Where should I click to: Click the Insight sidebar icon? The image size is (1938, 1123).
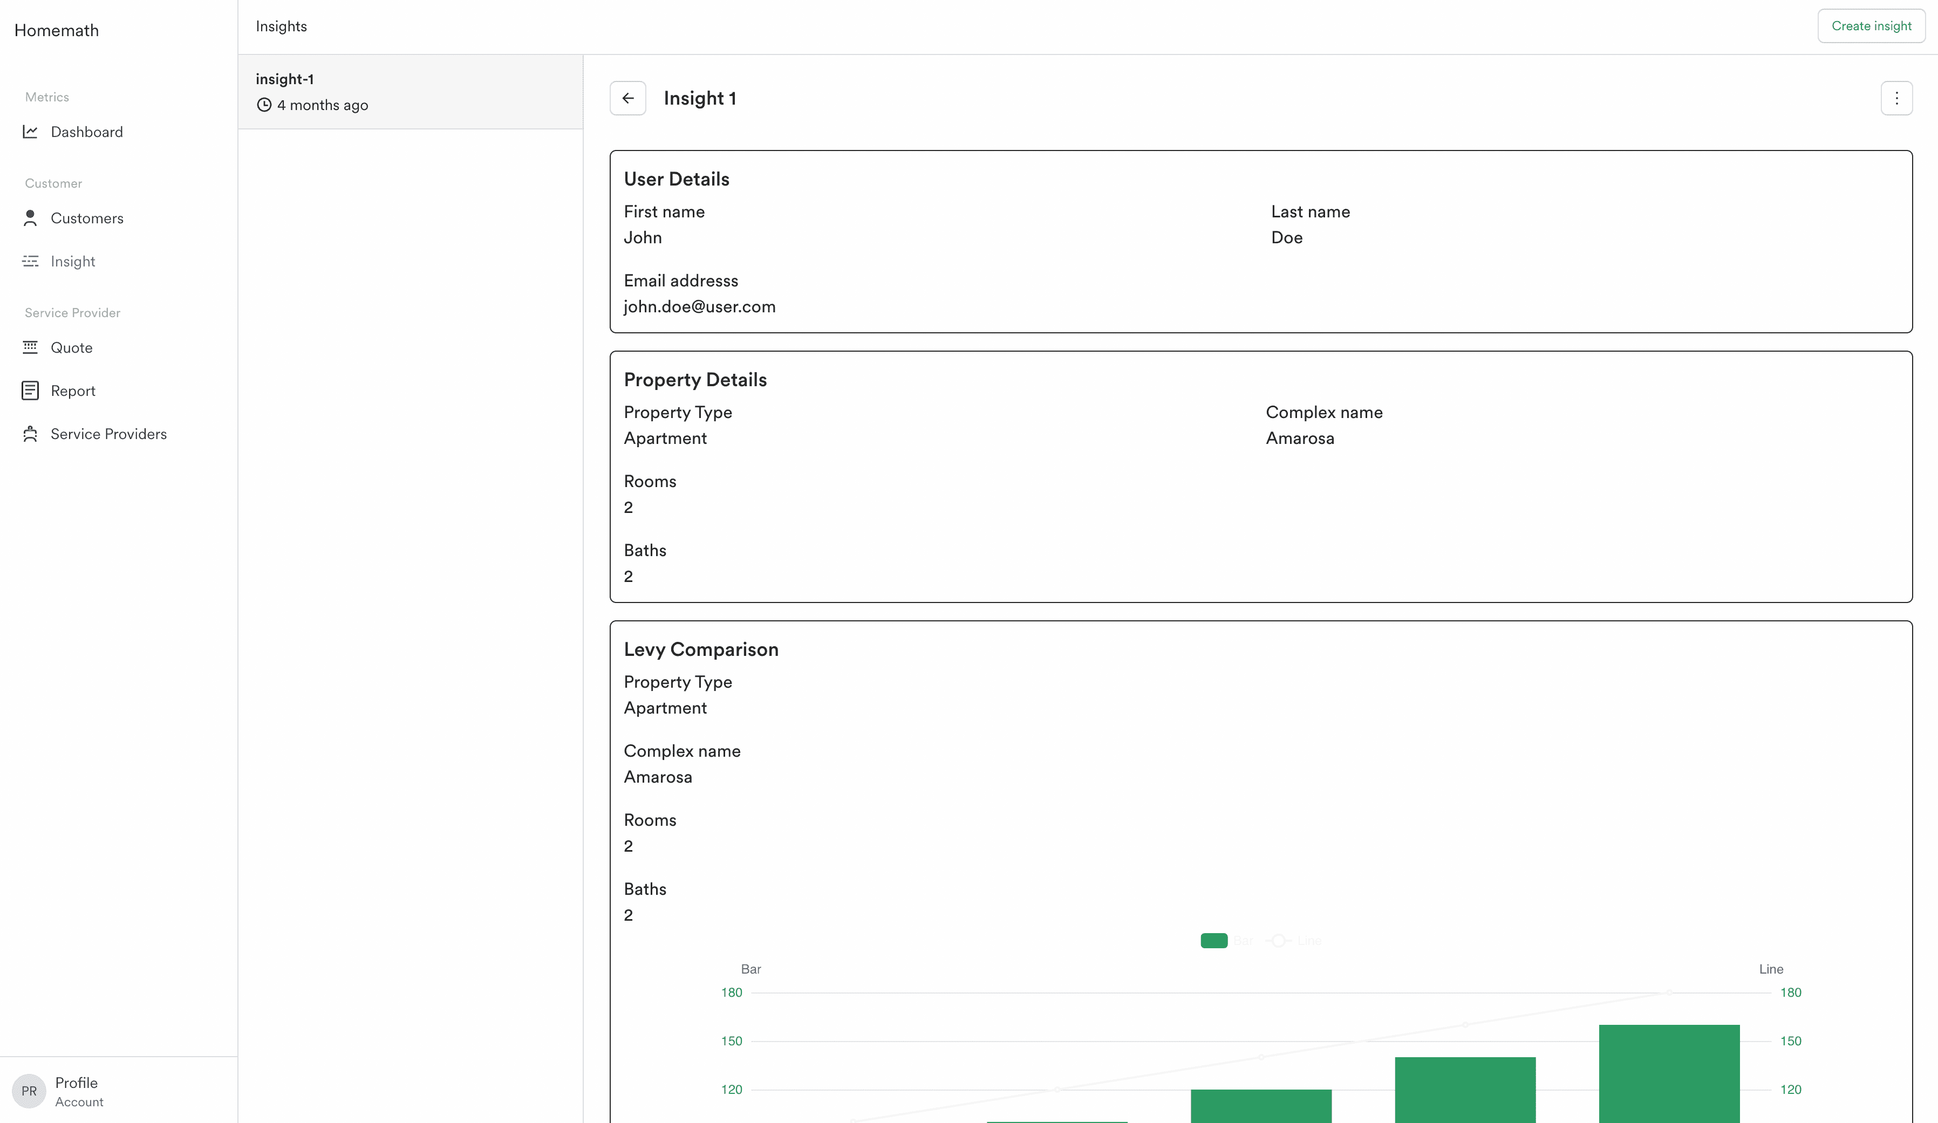(x=31, y=262)
